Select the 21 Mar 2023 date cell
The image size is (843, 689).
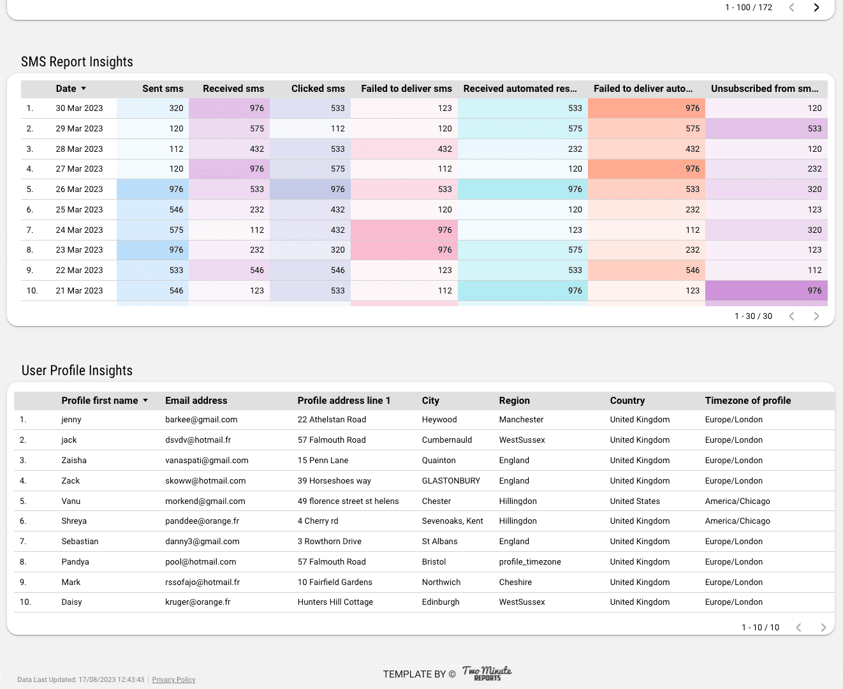[x=79, y=291]
